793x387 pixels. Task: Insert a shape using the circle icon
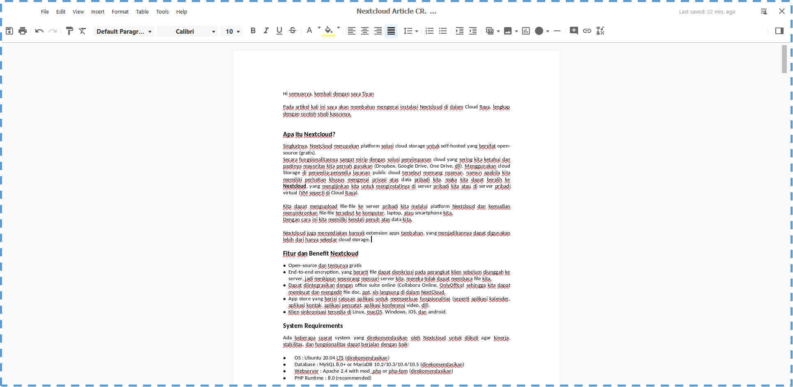pos(539,31)
